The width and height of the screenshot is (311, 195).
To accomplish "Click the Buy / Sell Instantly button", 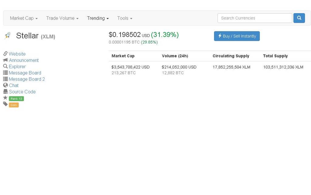I will tap(237, 36).
